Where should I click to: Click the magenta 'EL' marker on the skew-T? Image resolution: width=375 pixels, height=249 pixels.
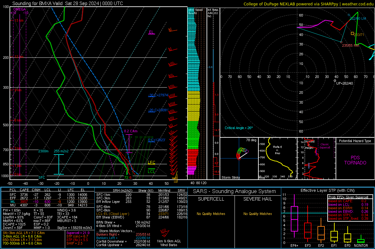coord(151,32)
